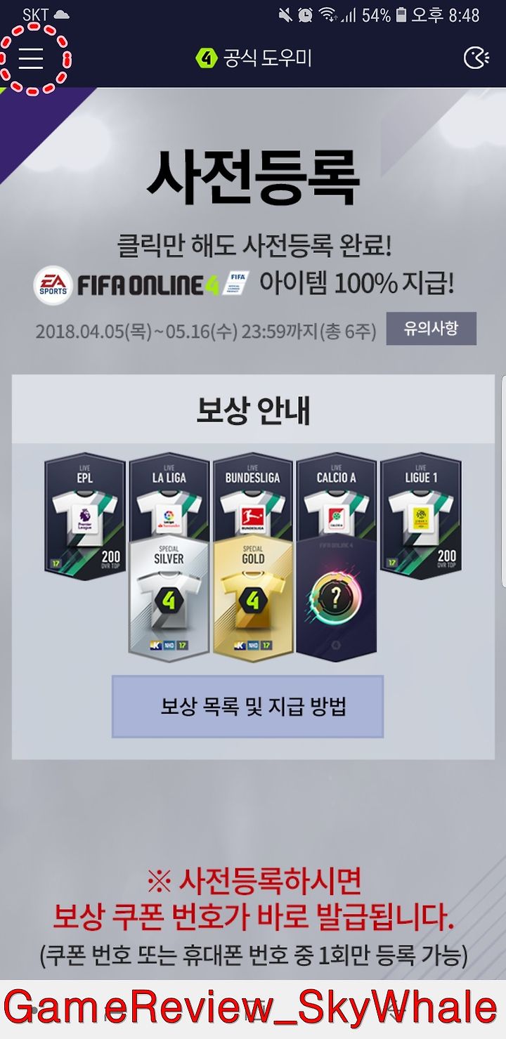
Task: Select the EPL live pack card
Action: tap(84, 516)
